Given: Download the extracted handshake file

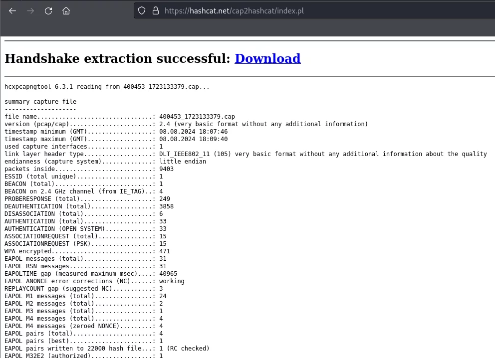Looking at the screenshot, I should 267,58.
